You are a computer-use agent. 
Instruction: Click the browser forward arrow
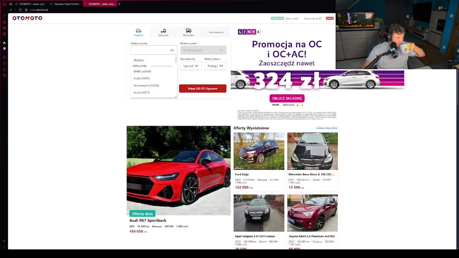[x=15, y=10]
